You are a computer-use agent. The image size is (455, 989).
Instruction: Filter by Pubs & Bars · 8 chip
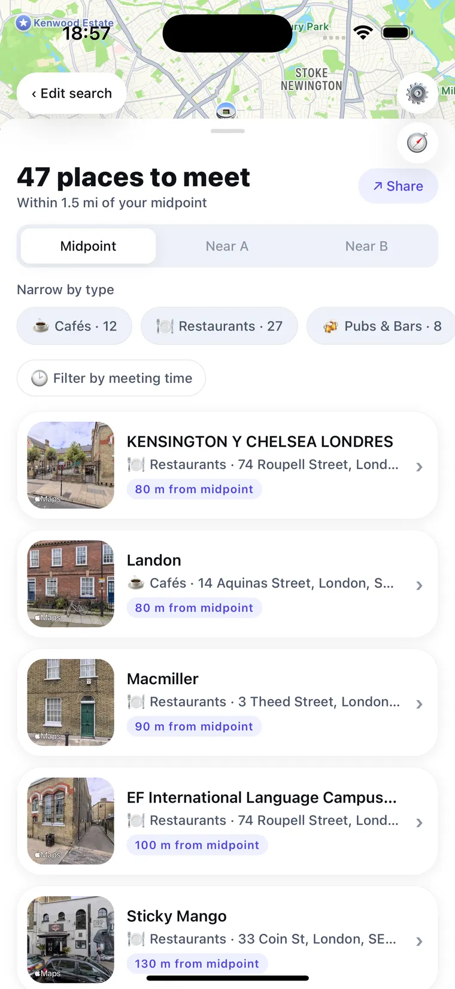point(381,326)
